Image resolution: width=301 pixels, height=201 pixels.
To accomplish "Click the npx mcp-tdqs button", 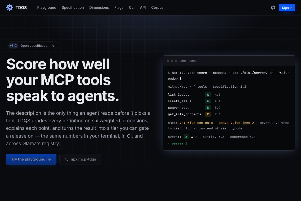I will [x=80, y=159].
